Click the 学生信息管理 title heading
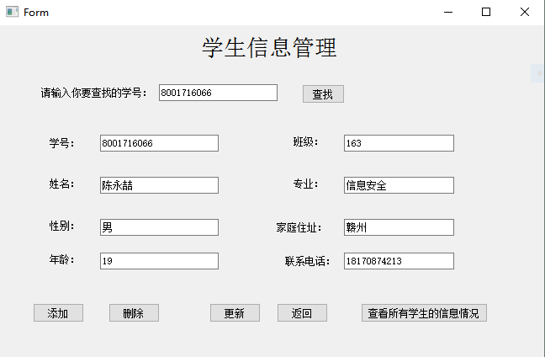Screen dimensions: 545x357 click(269, 47)
